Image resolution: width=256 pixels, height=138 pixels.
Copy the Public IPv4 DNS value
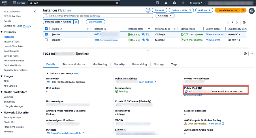186,92
